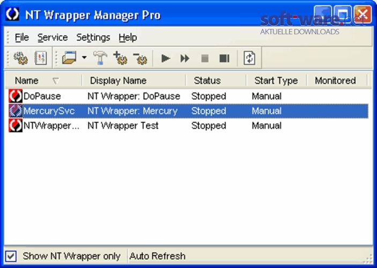Click the notebook log toolbar icon

tap(40, 58)
